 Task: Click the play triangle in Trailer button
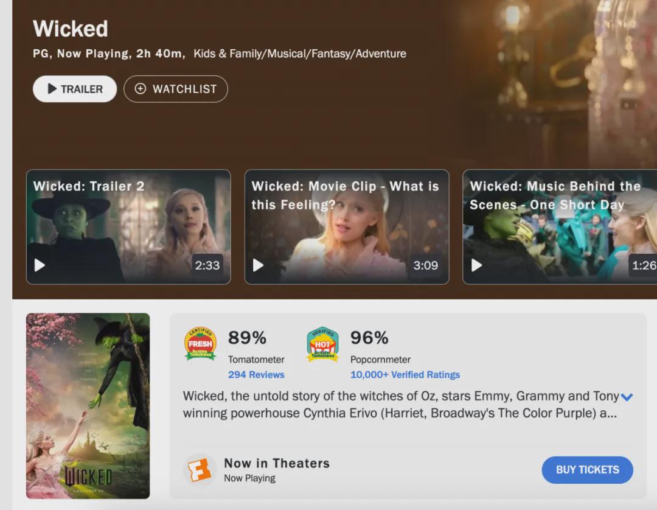52,89
